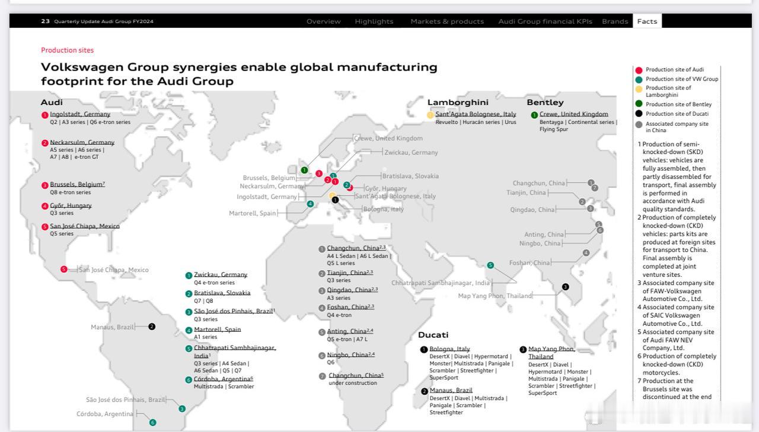This screenshot has width=759, height=432.
Task: Click gray bullet 7 beside Changchun under construction
Action: 323,376
